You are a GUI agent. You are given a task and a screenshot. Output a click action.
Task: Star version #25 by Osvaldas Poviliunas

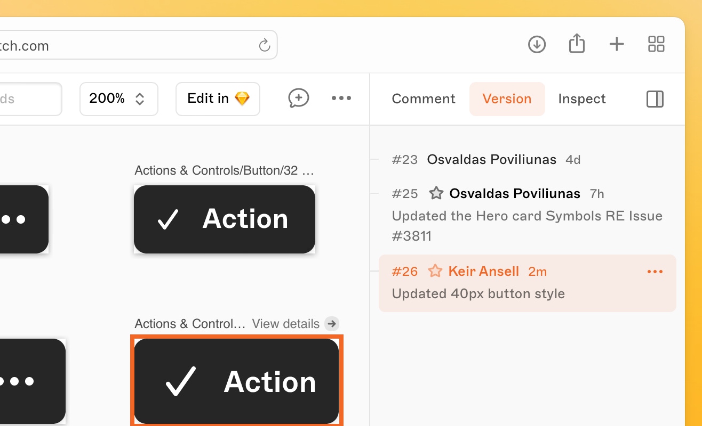pyautogui.click(x=436, y=193)
